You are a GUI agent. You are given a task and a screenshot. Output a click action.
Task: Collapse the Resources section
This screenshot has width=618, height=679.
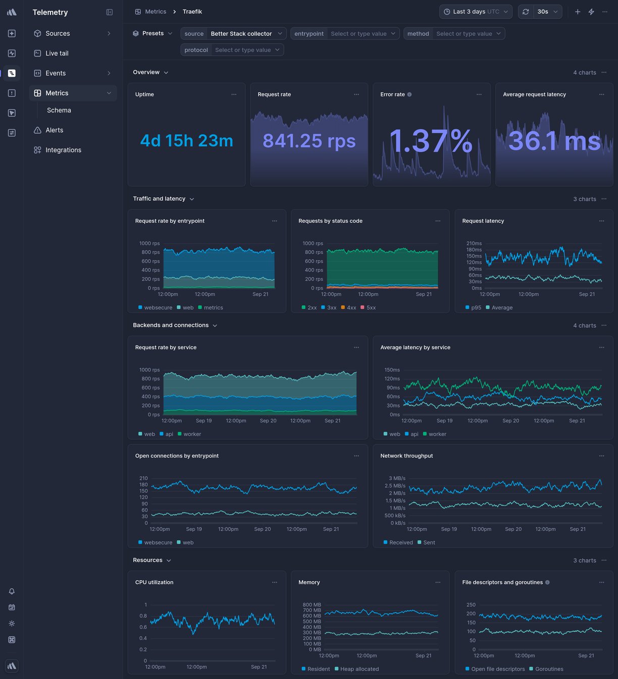coord(152,560)
